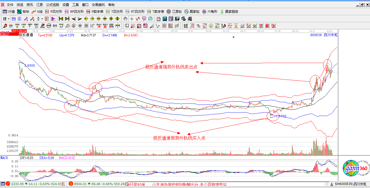370x188 pixels.
Task: Open the calculator tool icon
Action: tap(165, 19)
